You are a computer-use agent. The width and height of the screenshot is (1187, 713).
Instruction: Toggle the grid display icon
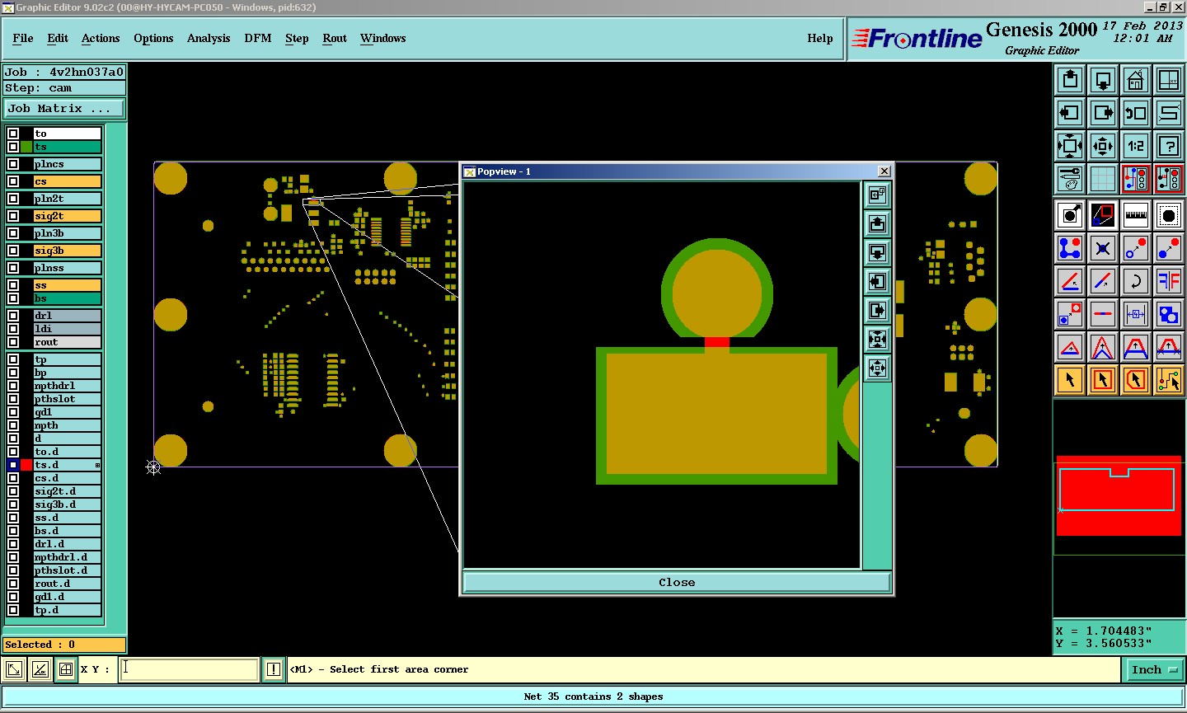1103,179
